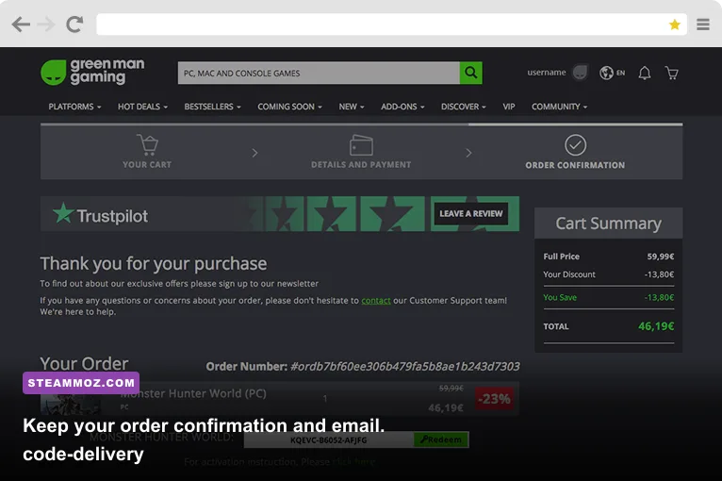
Task: Open the browser hamburger menu
Action: click(702, 24)
